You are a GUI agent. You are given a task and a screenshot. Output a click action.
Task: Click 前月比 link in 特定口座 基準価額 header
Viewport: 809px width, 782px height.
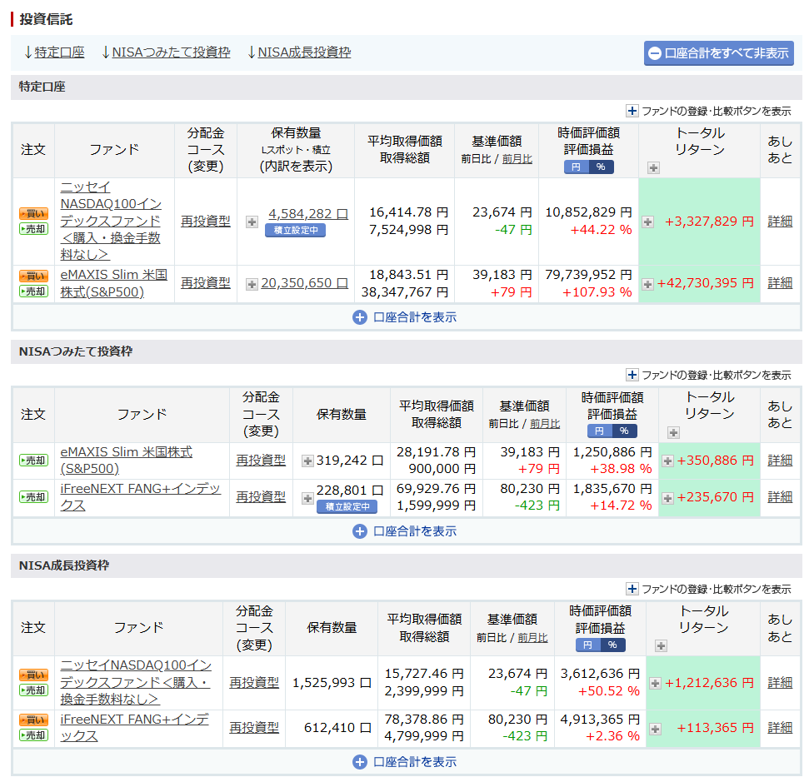pos(517,159)
